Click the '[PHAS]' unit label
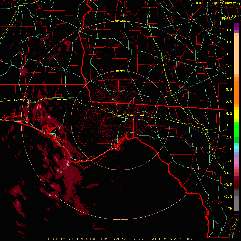 point(226,18)
